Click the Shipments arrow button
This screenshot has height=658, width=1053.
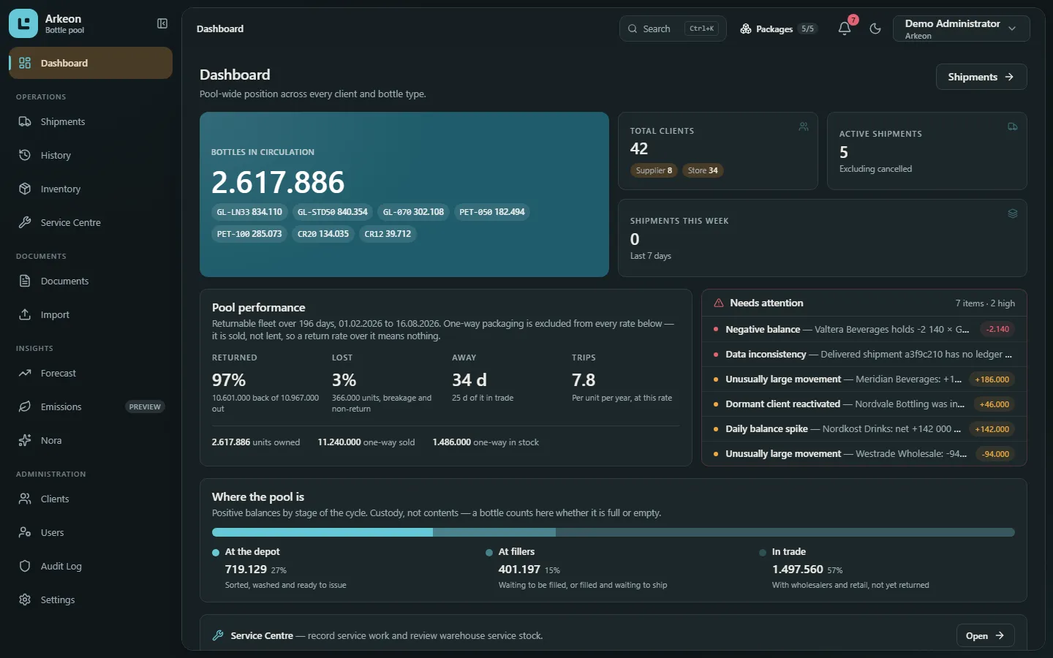coord(981,77)
